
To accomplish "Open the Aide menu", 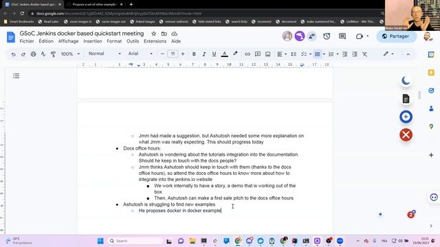I will coord(176,41).
